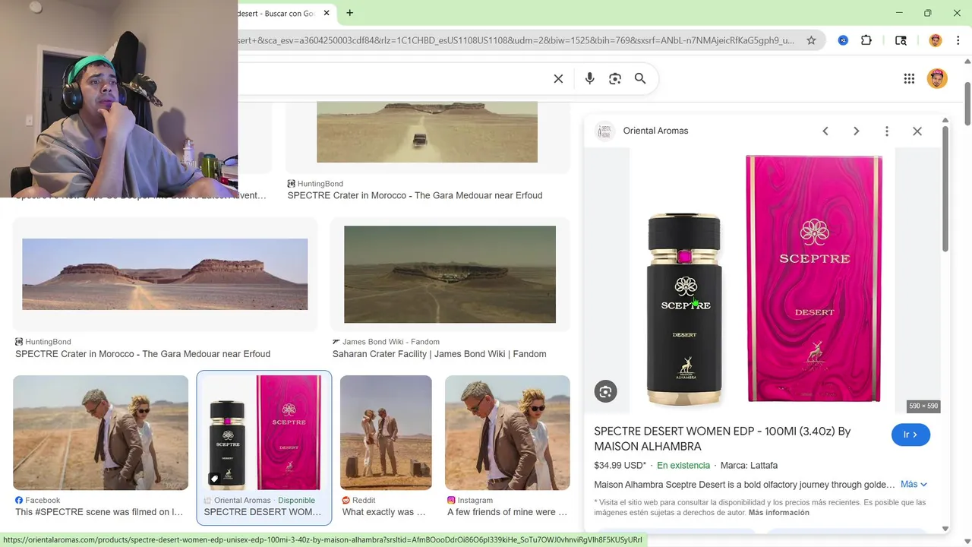
Task: Click the 'Marca: Lattafa' text
Action: point(749,466)
